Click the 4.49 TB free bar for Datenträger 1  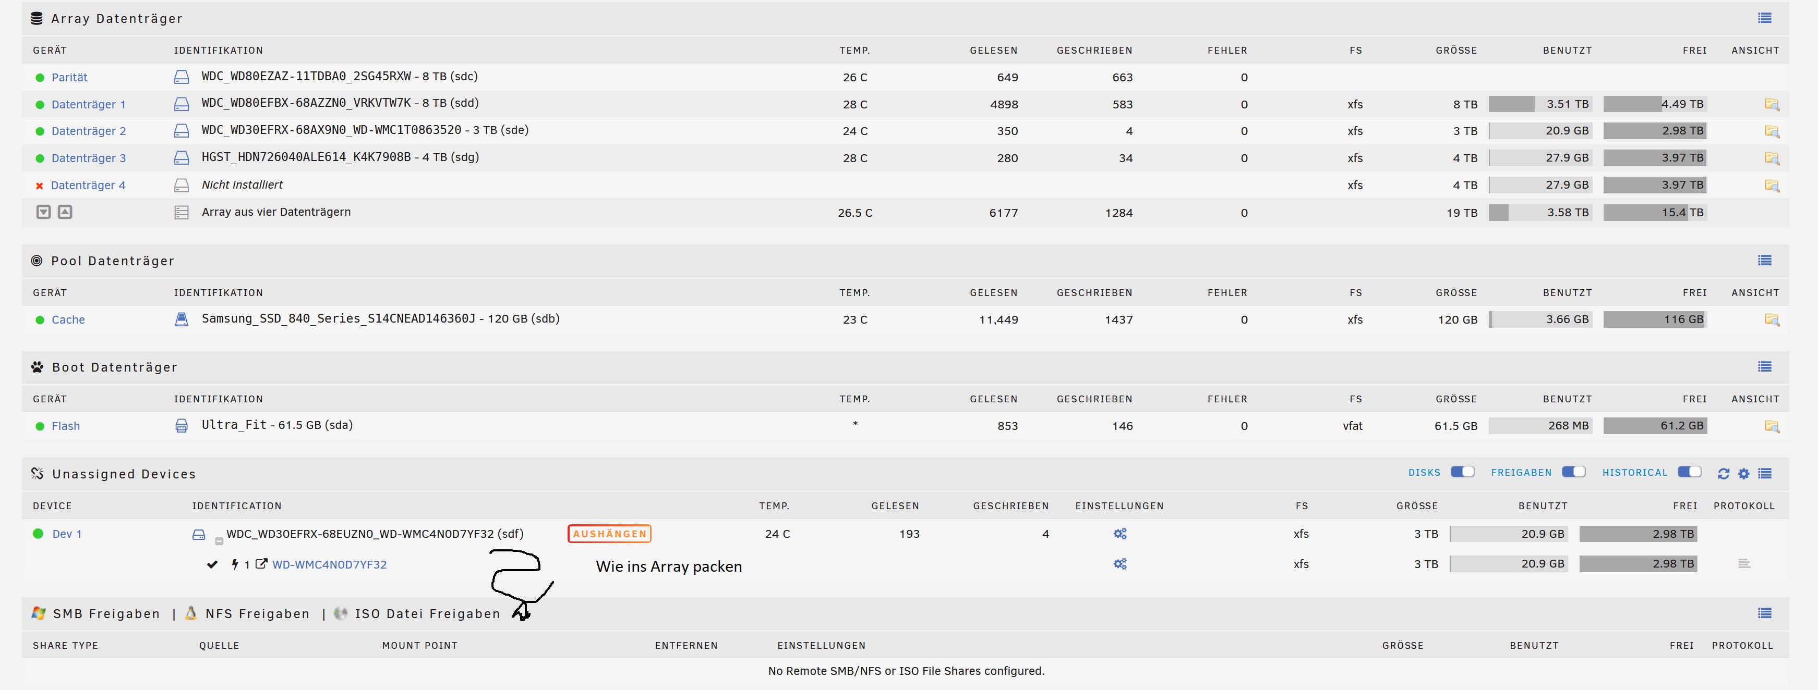pyautogui.click(x=1655, y=104)
